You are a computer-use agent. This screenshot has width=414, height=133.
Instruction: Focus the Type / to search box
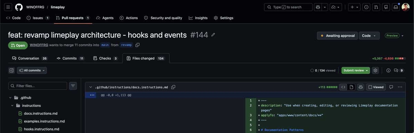click(288, 7)
